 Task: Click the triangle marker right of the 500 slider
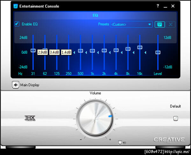[x=86, y=53]
